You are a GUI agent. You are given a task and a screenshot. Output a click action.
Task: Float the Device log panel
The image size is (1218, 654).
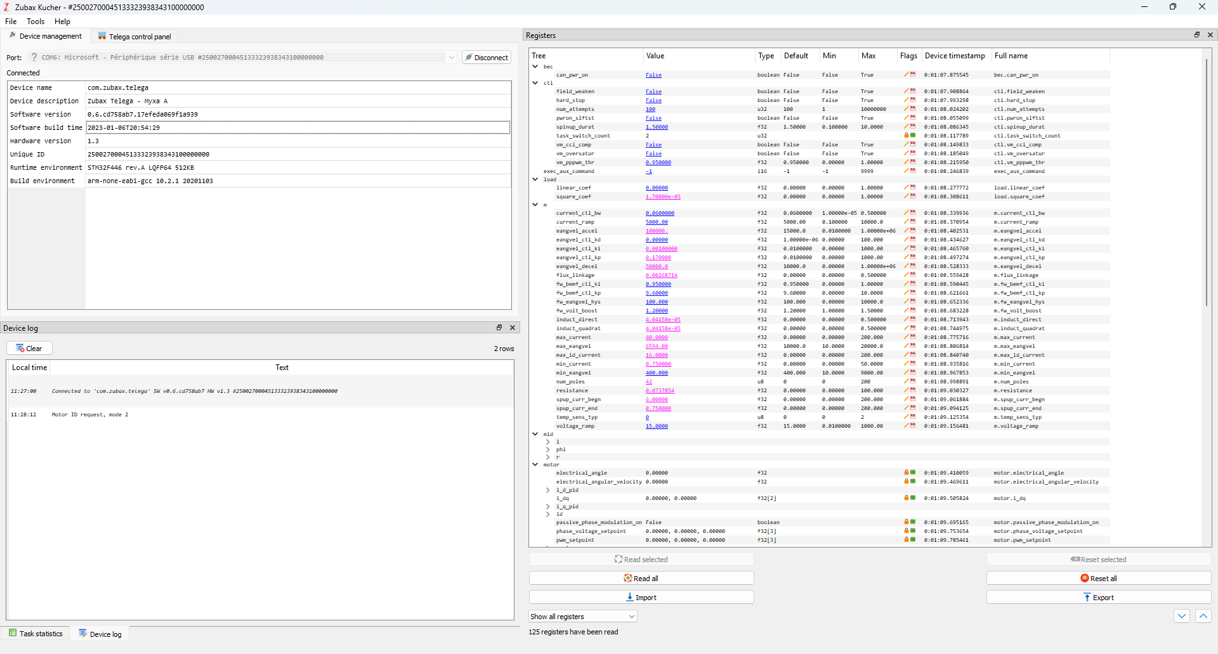point(499,328)
